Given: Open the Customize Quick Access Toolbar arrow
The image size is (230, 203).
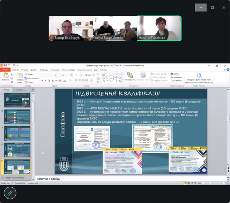Looking at the screenshot, I should pos(17,65).
